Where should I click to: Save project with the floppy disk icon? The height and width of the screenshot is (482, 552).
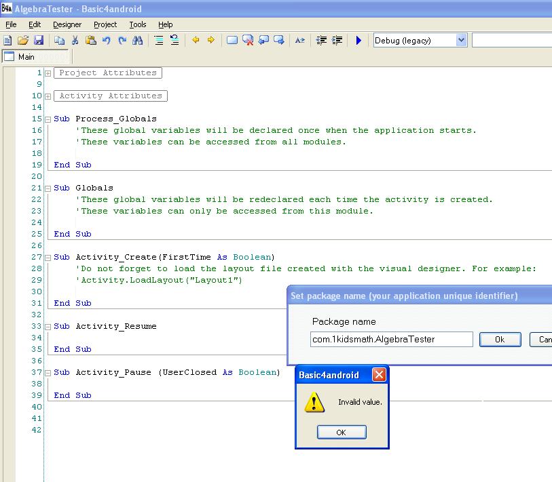[x=39, y=41]
